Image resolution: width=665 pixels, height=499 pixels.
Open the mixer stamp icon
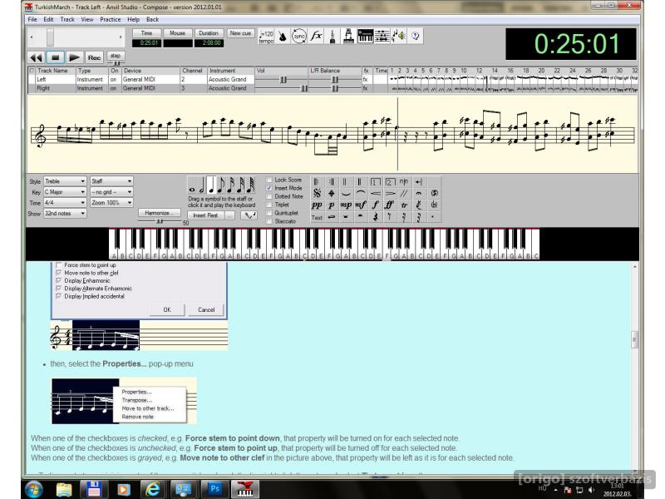[x=348, y=37]
